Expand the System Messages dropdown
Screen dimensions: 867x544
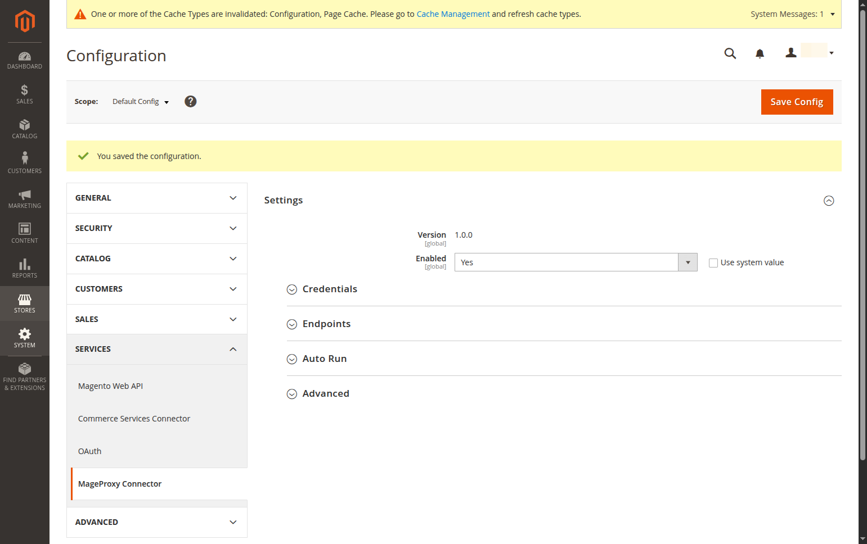coord(793,14)
